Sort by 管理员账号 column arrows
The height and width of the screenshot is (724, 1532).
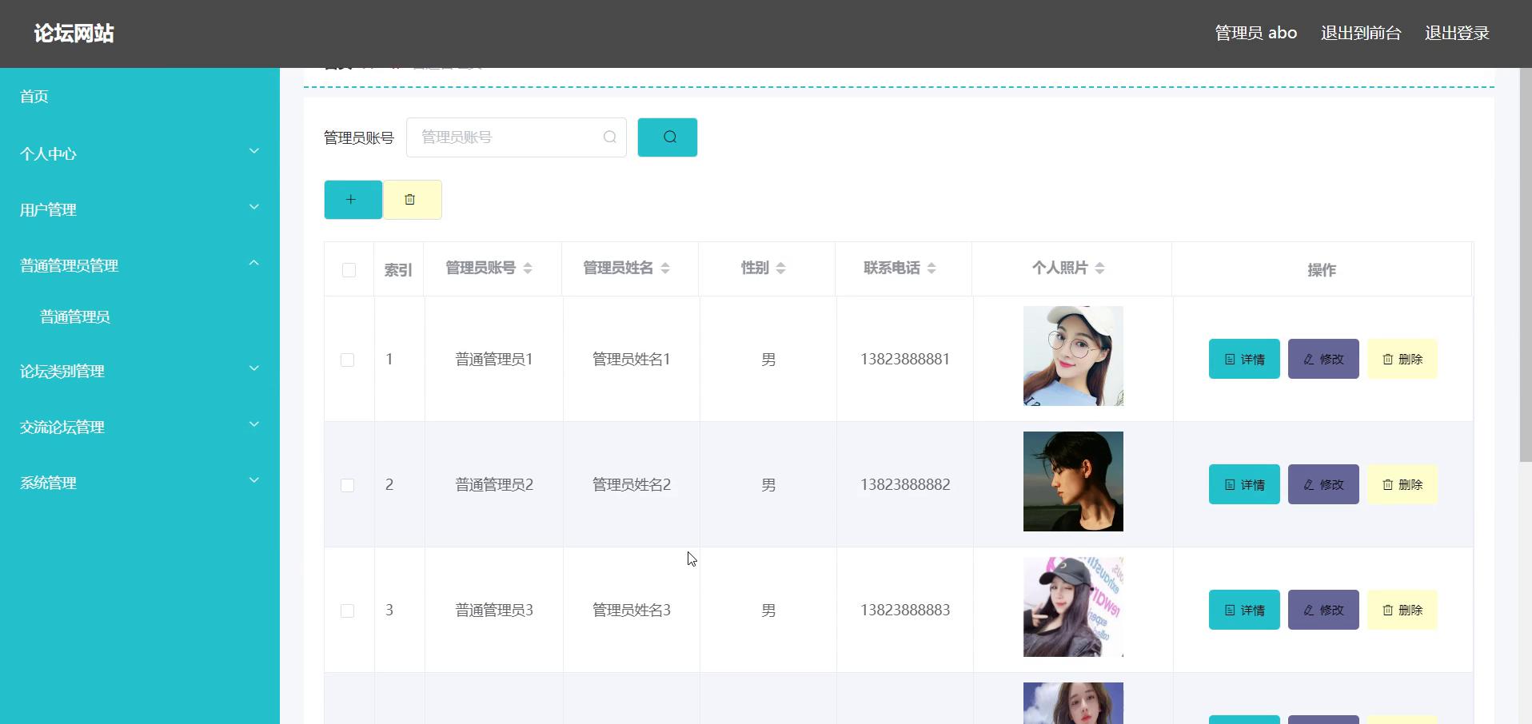(x=528, y=269)
